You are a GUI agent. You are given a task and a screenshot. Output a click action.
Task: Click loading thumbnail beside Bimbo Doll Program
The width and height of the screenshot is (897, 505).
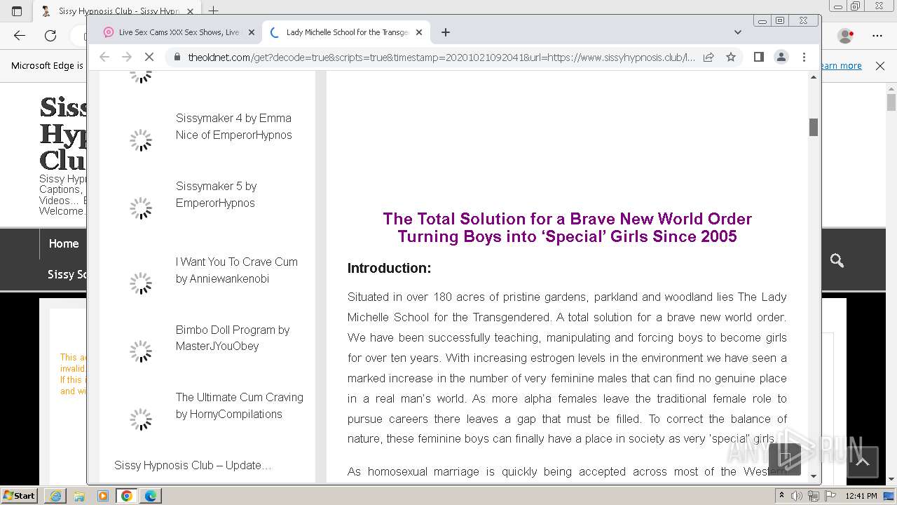point(141,351)
